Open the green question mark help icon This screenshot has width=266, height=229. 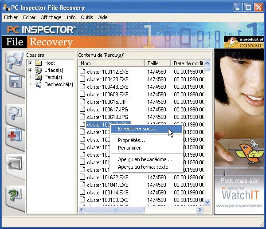pos(15,194)
